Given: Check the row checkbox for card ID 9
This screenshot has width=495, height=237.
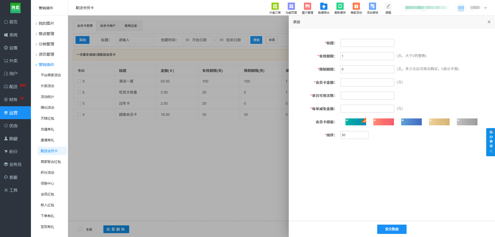Looking at the screenshot, I should coord(79,81).
